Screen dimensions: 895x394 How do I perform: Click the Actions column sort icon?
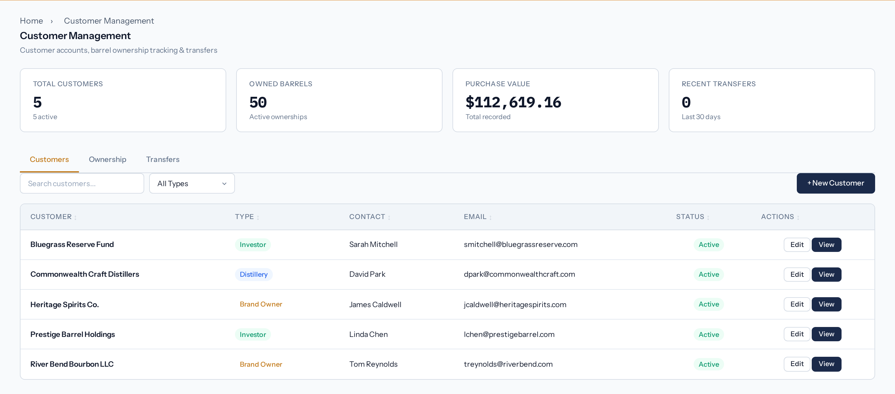[x=798, y=217]
